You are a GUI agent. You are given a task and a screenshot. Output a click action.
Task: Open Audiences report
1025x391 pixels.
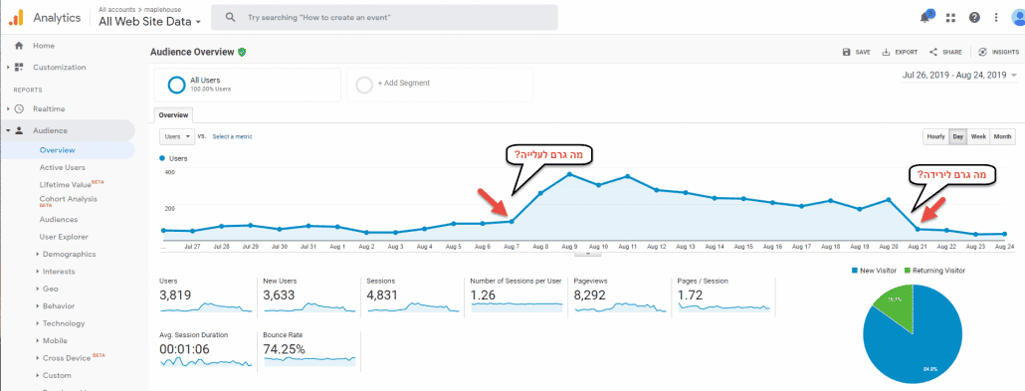58,220
